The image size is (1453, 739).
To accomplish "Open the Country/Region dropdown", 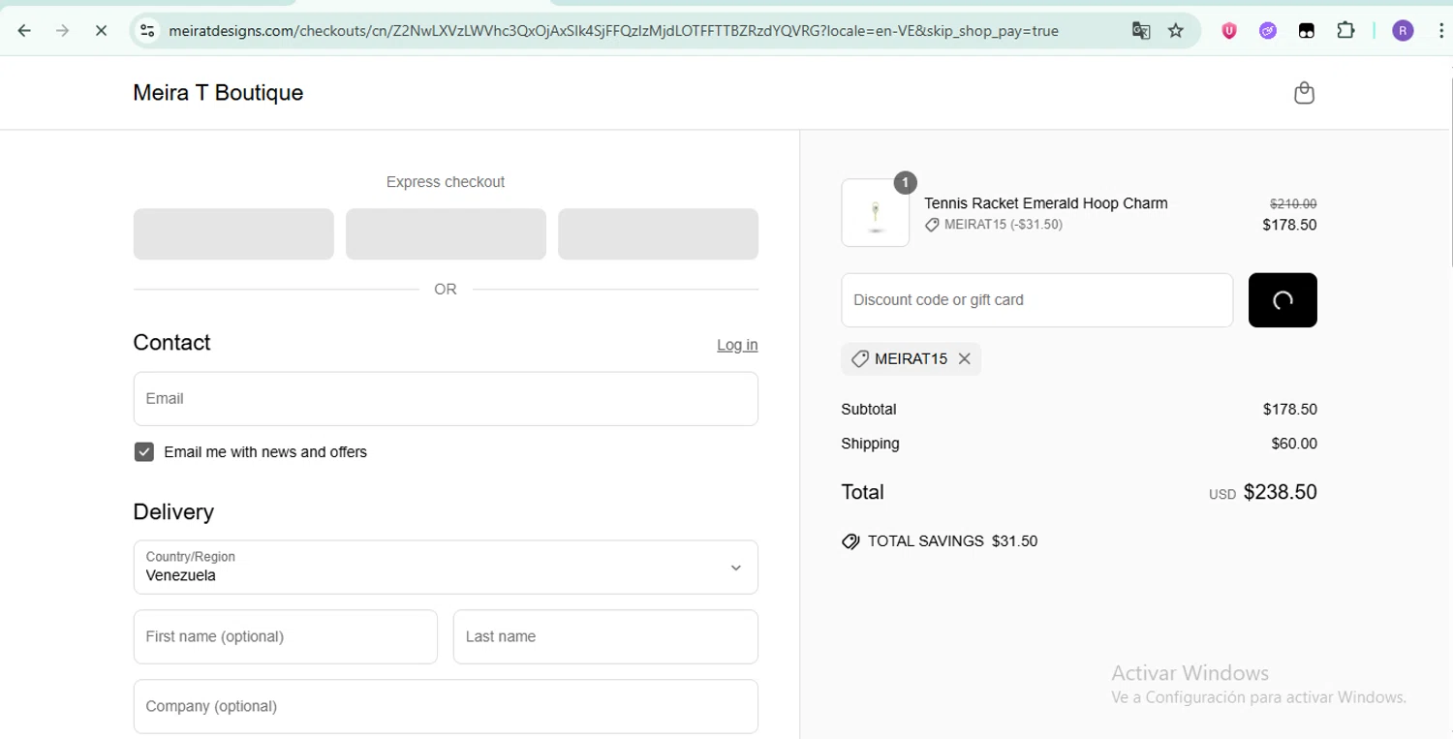I will (446, 568).
